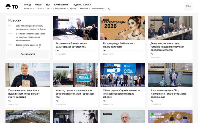Open Денег нет, топлива тоже article headline
198x123 pixels.
pos(167,47)
